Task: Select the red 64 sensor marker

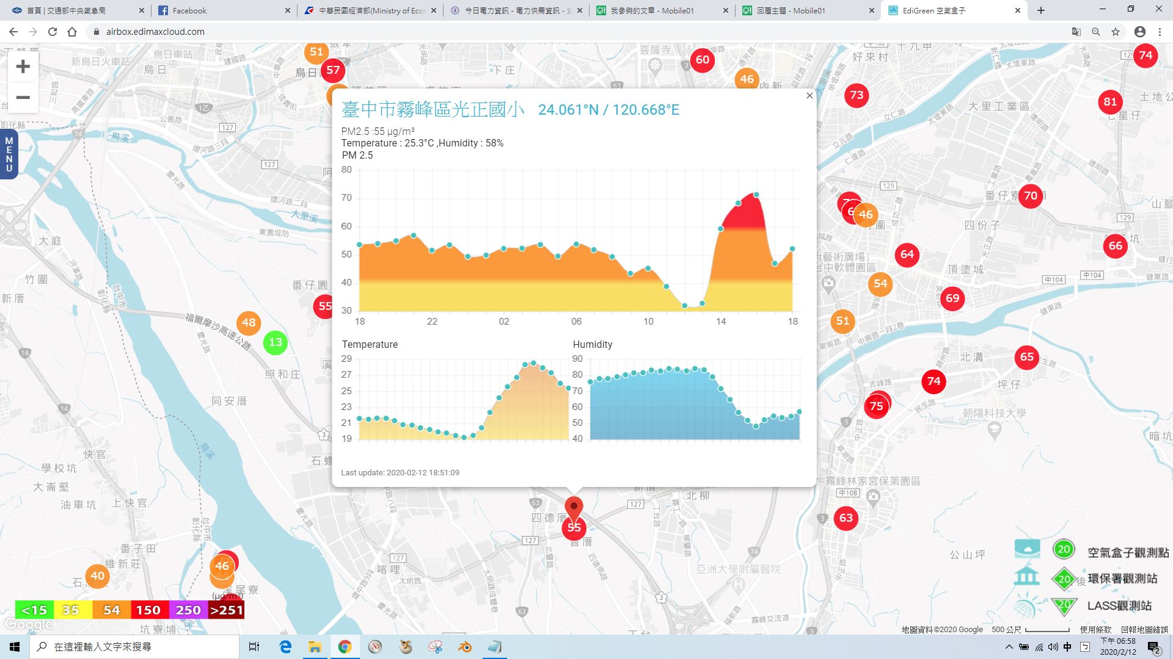Action: click(x=907, y=254)
